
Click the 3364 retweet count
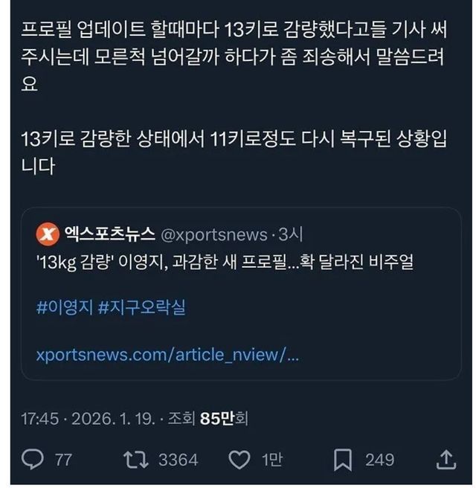click(x=178, y=460)
